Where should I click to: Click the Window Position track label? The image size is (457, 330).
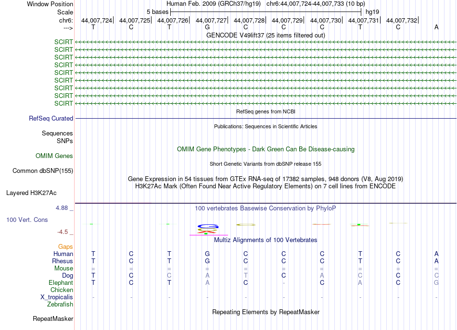click(x=50, y=4)
